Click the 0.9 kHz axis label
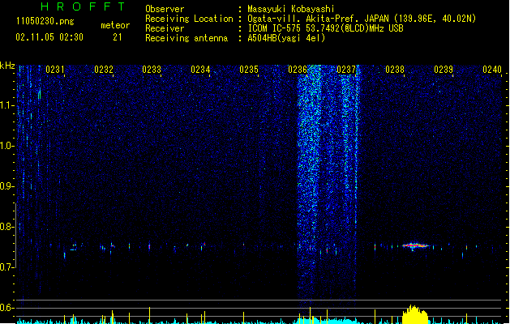 click(x=6, y=186)
